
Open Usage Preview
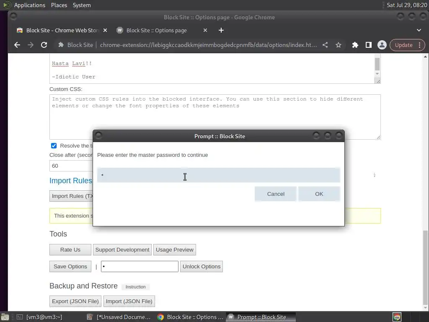(x=175, y=250)
